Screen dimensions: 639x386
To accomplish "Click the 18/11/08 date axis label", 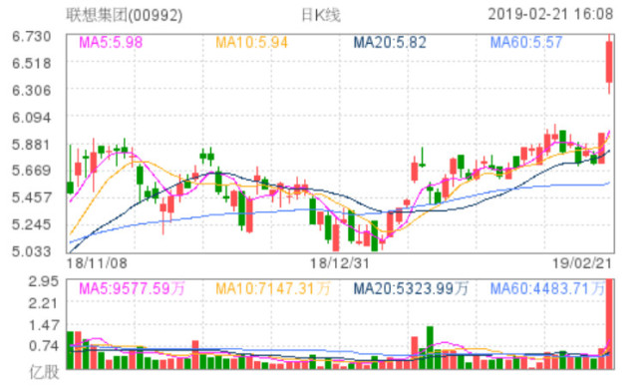I will coord(97,263).
